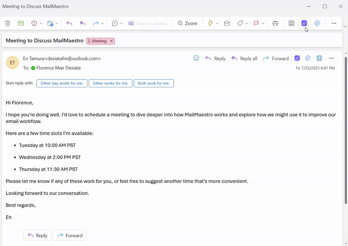Viewport: 348px width, 246px height.
Task: Click the vertical scrollbar of the message
Action: 345,130
